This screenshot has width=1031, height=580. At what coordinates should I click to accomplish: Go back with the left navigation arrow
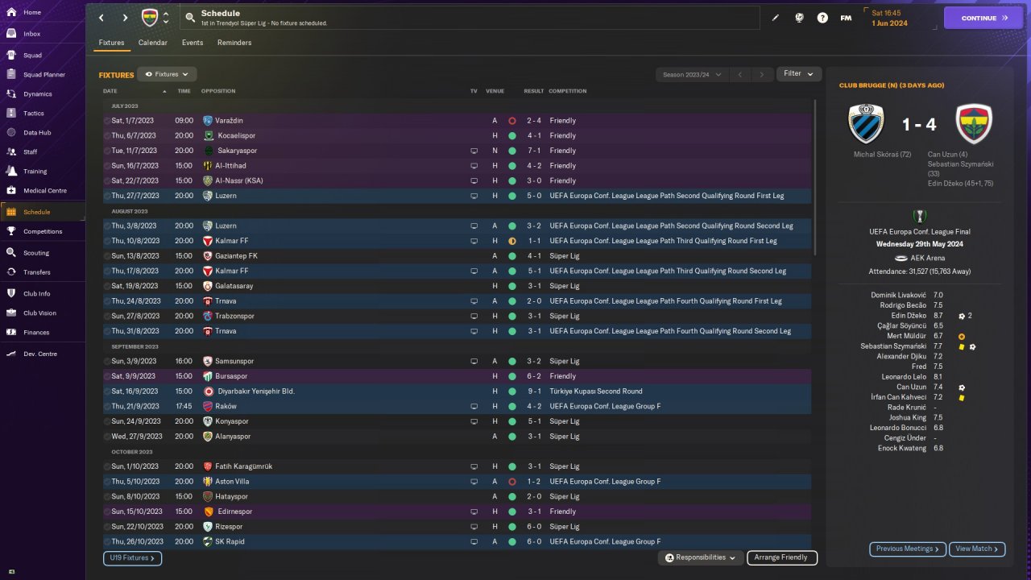coord(101,18)
